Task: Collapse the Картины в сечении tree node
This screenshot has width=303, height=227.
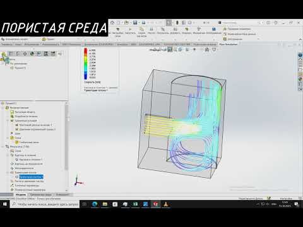Action: 8,155
